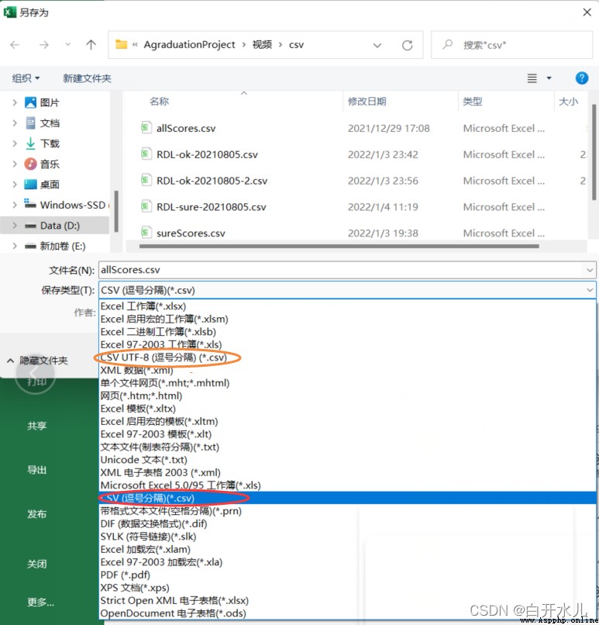Choose Unicode 文本(*.txt) file type
Viewport: 599px width, 625px height.
pyautogui.click(x=347, y=460)
